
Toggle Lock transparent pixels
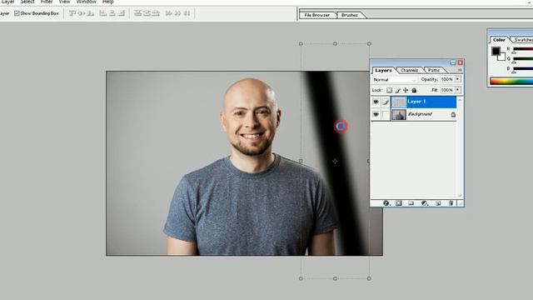[x=389, y=90]
